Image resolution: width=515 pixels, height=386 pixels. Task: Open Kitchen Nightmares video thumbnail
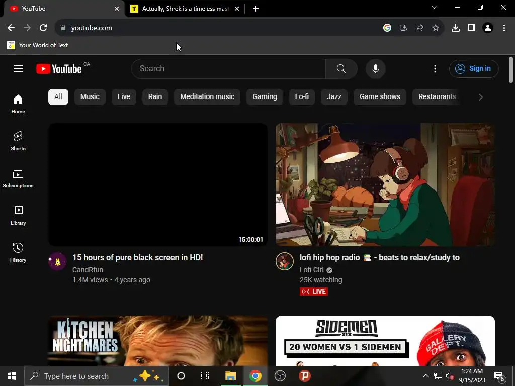coord(158,341)
